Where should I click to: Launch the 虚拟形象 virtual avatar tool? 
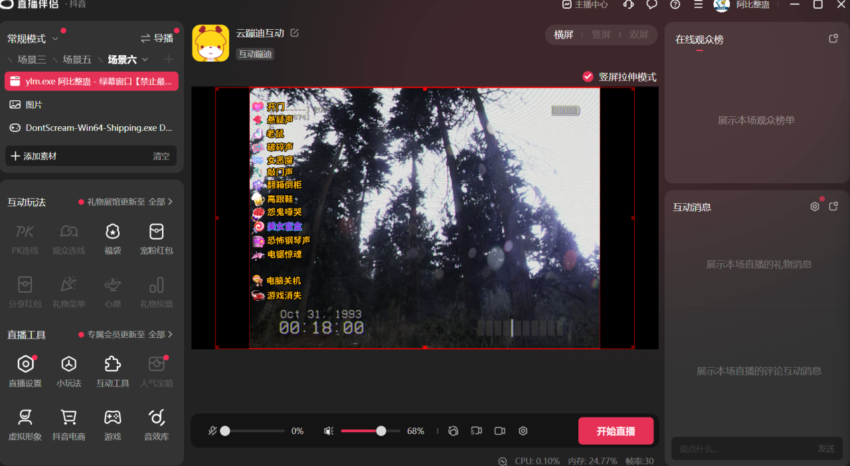pos(25,424)
